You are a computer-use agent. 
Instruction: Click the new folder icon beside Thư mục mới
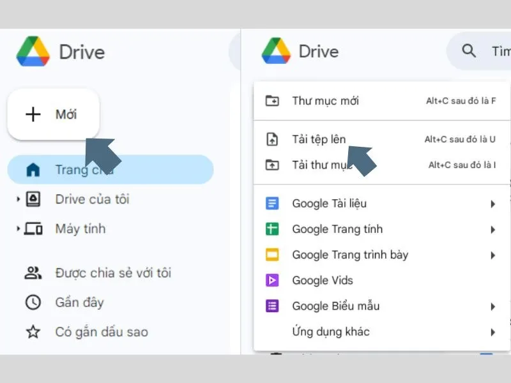(272, 101)
